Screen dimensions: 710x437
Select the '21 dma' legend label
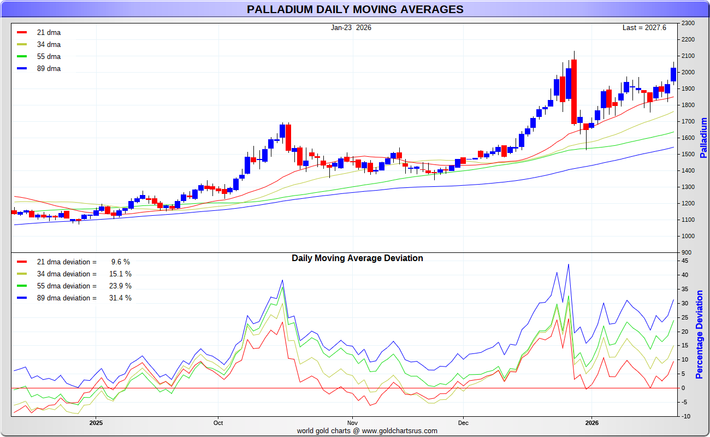coord(49,33)
